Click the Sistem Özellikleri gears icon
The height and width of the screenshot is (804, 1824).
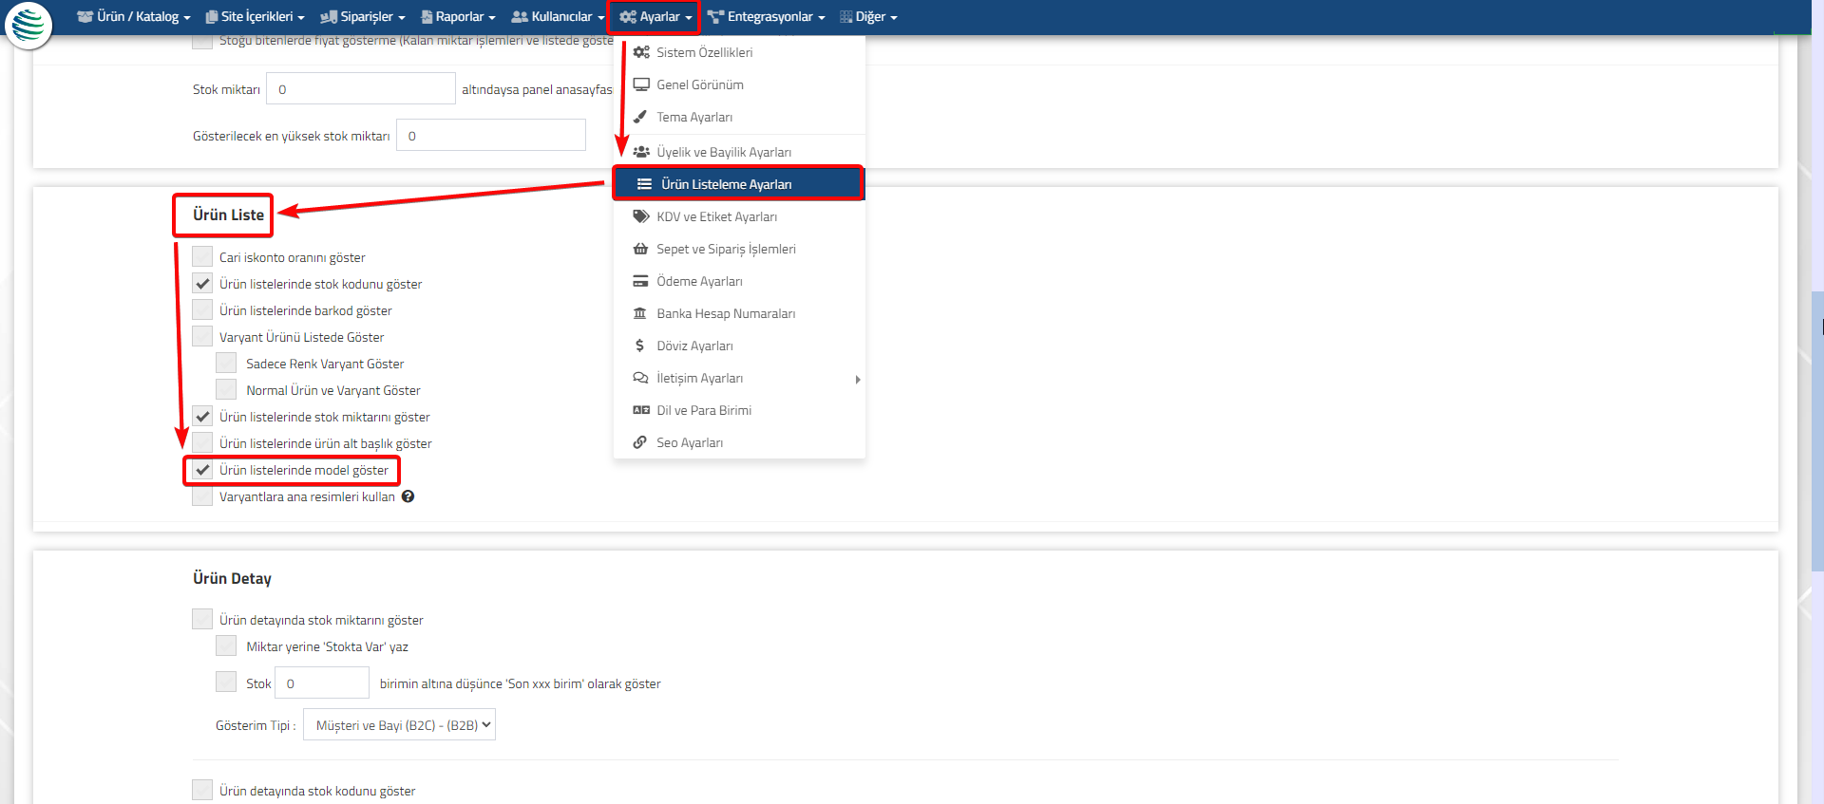tap(641, 52)
